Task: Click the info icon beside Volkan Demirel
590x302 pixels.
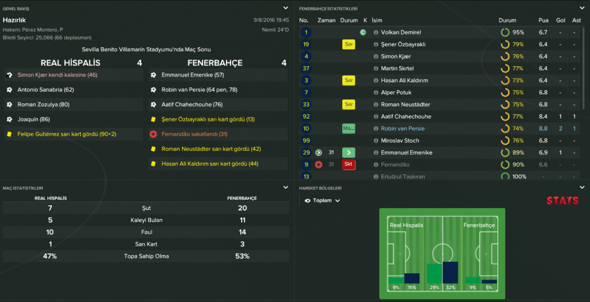Action: click(376, 33)
